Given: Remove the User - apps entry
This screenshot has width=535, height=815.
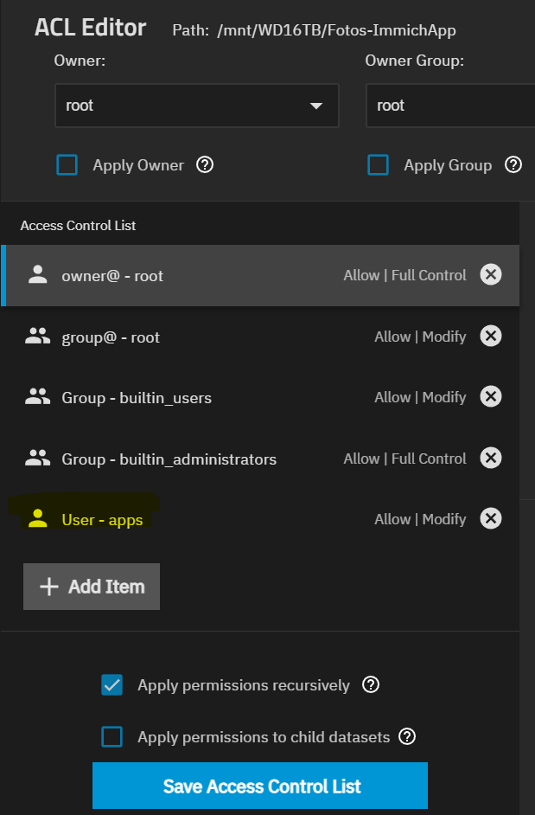Looking at the screenshot, I should pyautogui.click(x=490, y=519).
